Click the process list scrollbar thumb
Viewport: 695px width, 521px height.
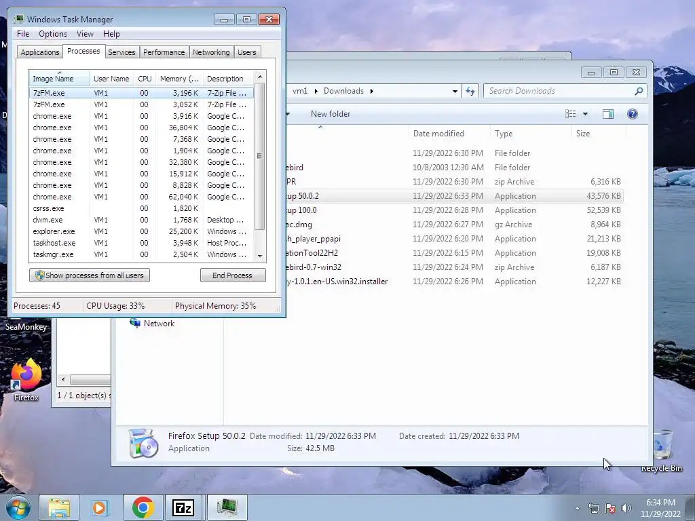260,156
